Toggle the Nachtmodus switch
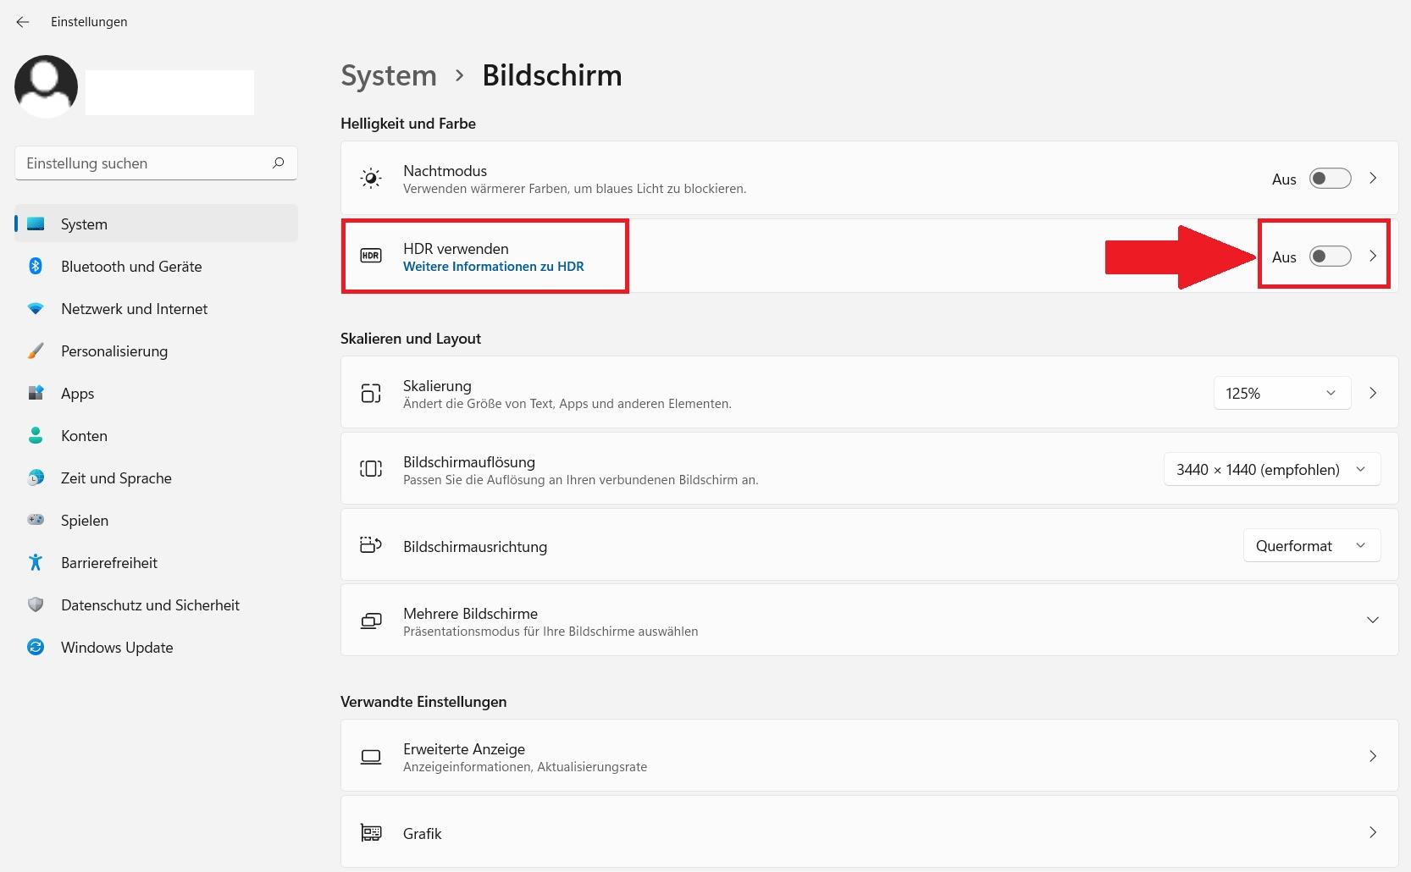The image size is (1411, 872). [1330, 179]
